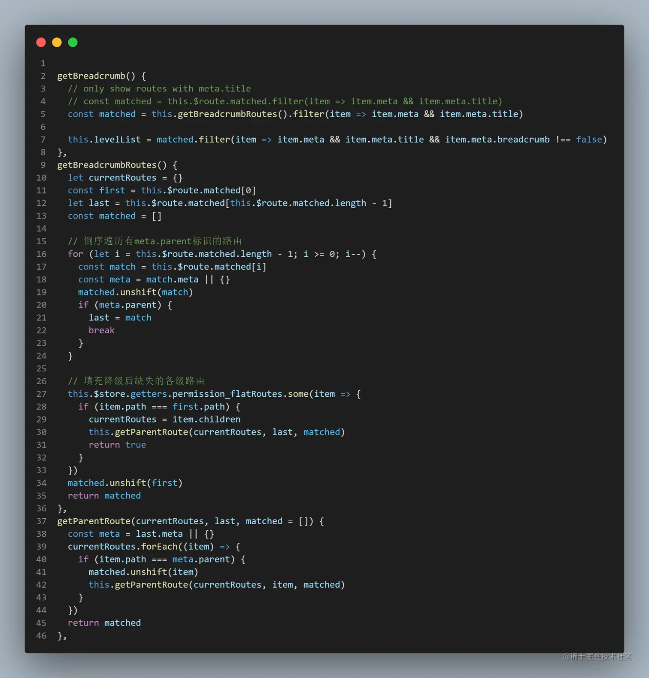Image resolution: width=649 pixels, height=678 pixels.
Task: Click "this.levelList" assignment on line 7
Action: click(x=104, y=140)
